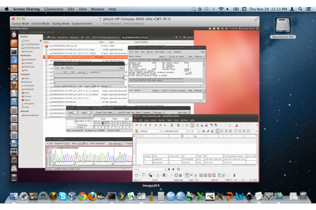
Task: Toggle crosshairs in Contig Selector
Action: pyautogui.click(x=94, y=72)
